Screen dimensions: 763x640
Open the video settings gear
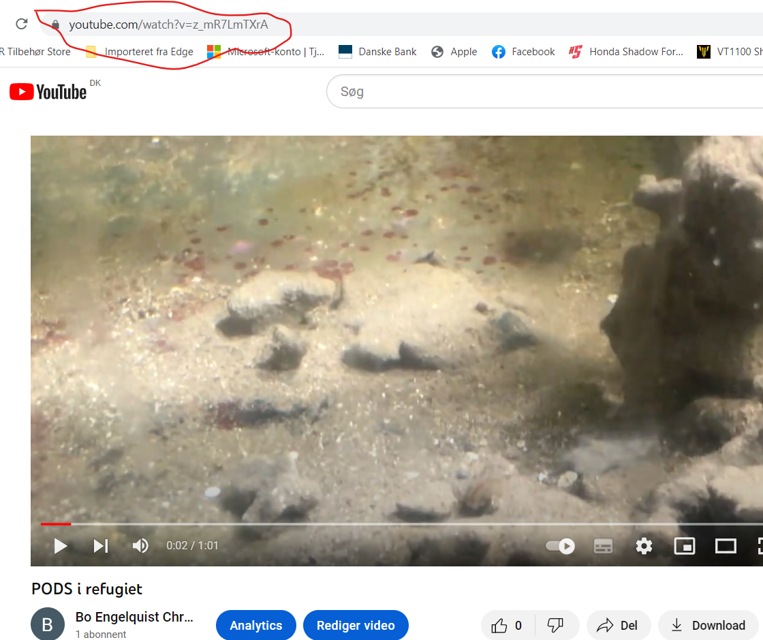click(x=644, y=546)
